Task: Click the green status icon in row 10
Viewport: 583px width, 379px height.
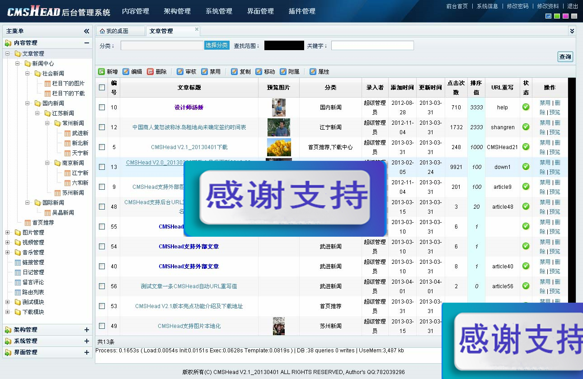Action: point(526,107)
